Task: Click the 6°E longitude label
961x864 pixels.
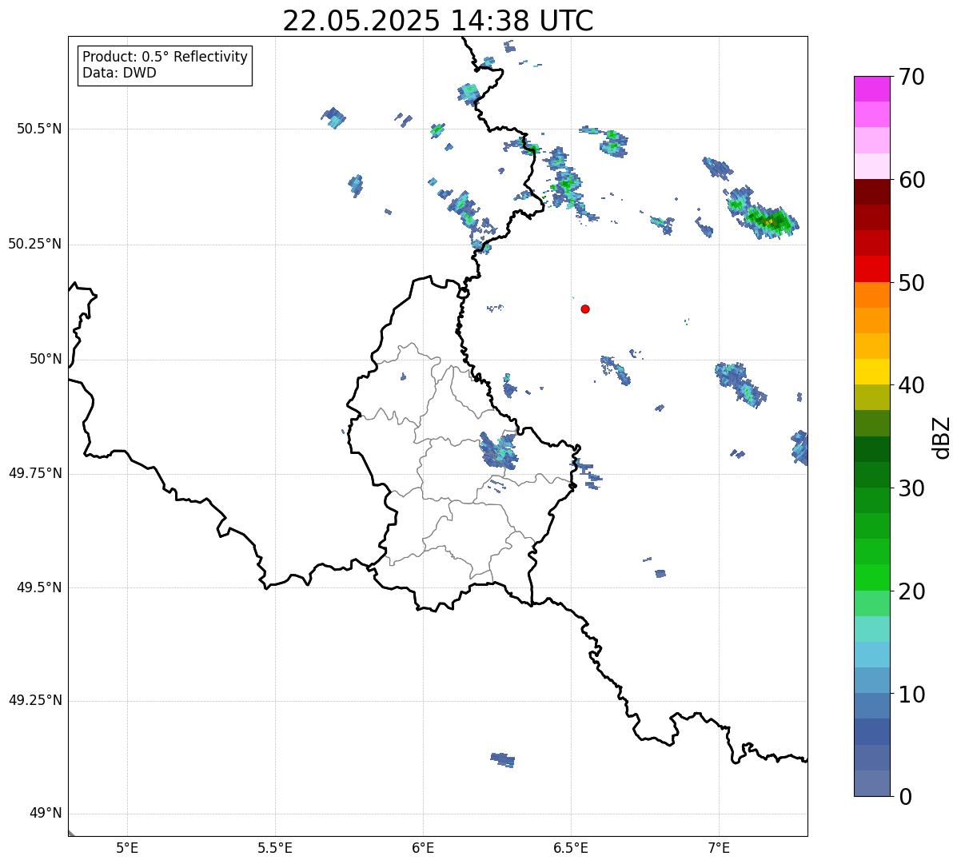Action: pos(423,847)
